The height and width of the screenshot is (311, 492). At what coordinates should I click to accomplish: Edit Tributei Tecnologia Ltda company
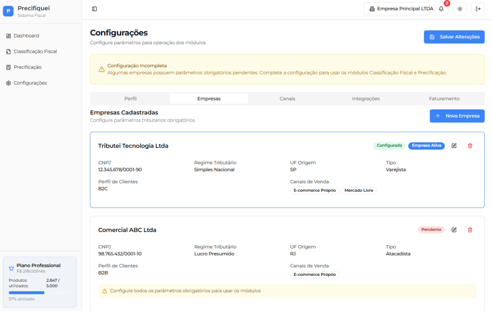(454, 146)
